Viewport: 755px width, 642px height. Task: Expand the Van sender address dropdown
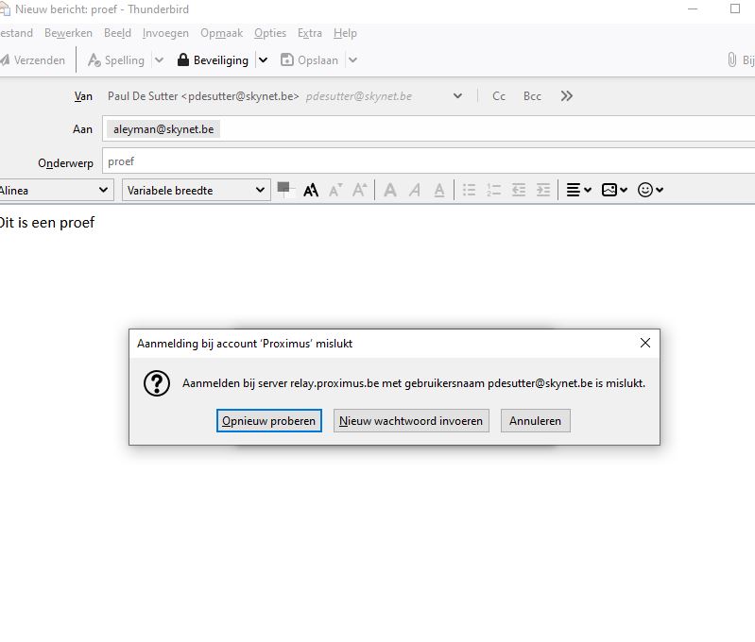pyautogui.click(x=457, y=96)
